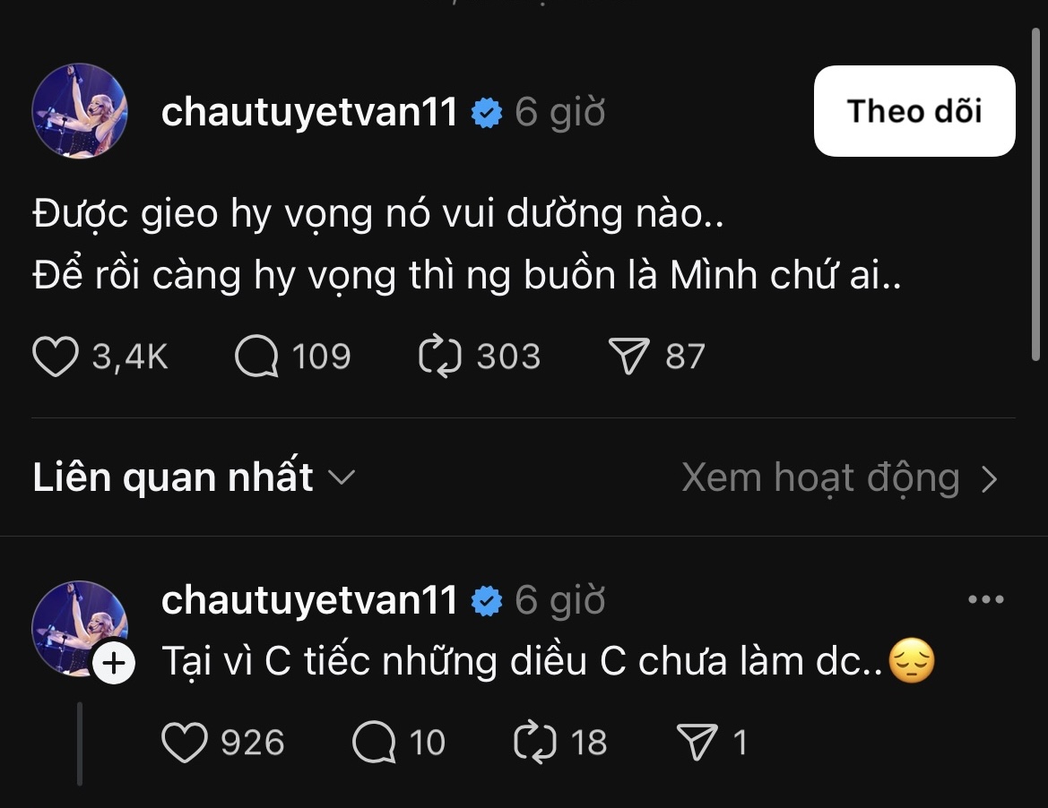Like the reply about 'C tiếc những điều'
1048x808 pixels.
pos(184,743)
